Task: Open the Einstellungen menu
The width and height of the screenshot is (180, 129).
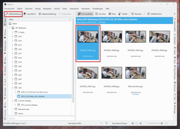Action: pos(98,9)
